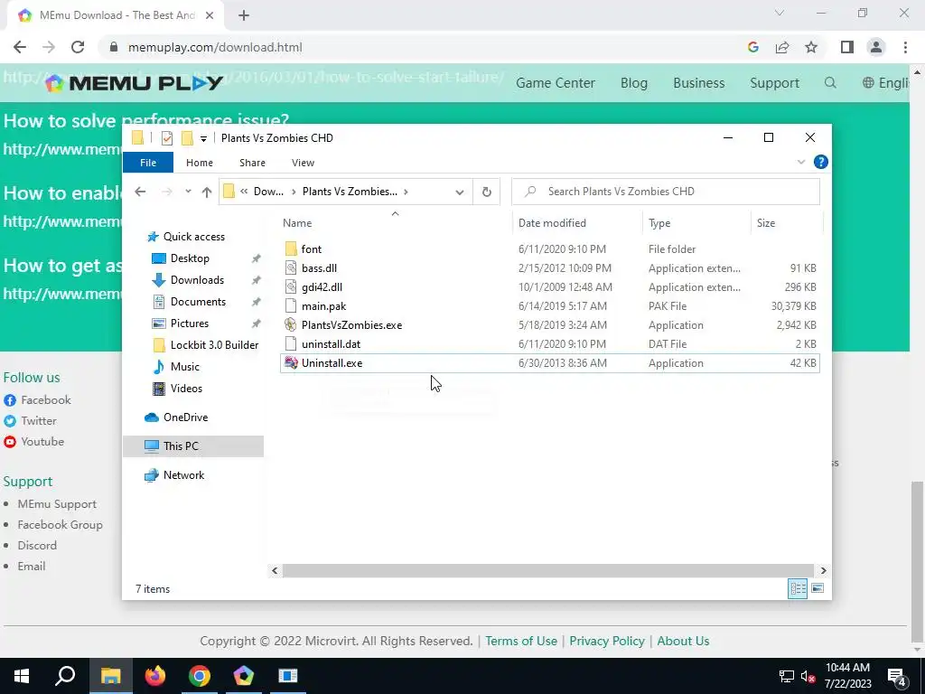The height and width of the screenshot is (694, 925).
Task: Switch to large thumbnails view in Explorer
Action: [x=818, y=588]
